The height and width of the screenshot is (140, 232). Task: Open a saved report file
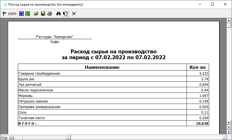[x=36, y=14]
